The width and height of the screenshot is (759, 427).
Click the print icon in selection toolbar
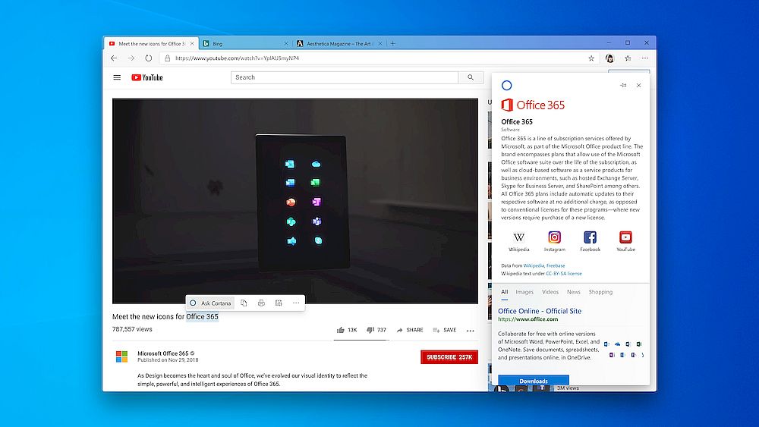coord(261,303)
